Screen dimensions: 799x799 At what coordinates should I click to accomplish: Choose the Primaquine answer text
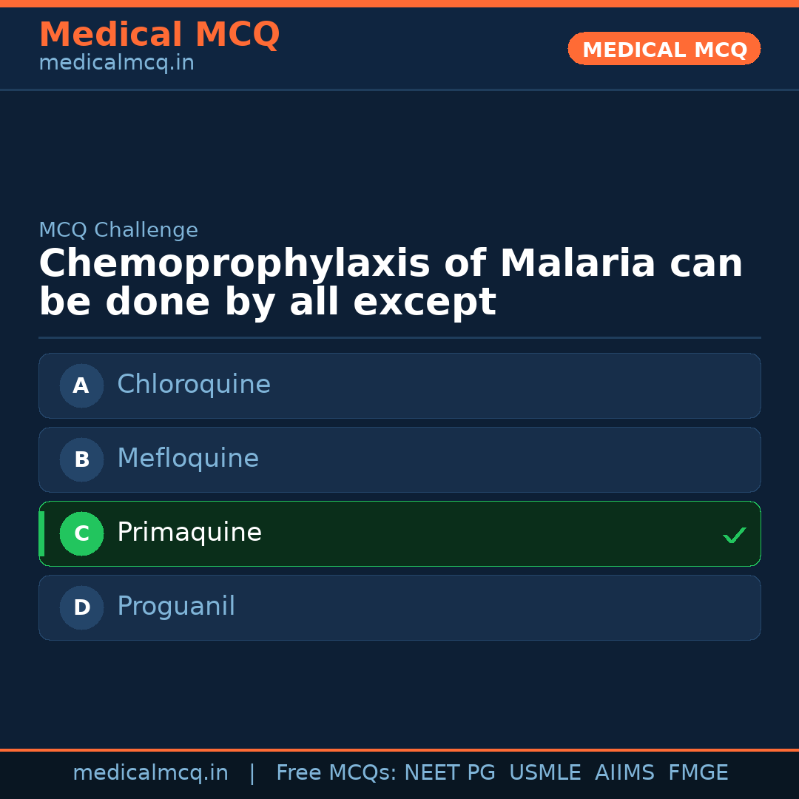pyautogui.click(x=189, y=533)
